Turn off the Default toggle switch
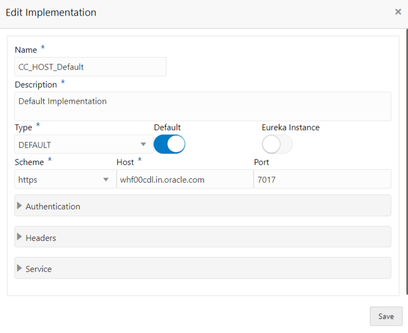Image resolution: width=408 pixels, height=333 pixels. pyautogui.click(x=169, y=144)
